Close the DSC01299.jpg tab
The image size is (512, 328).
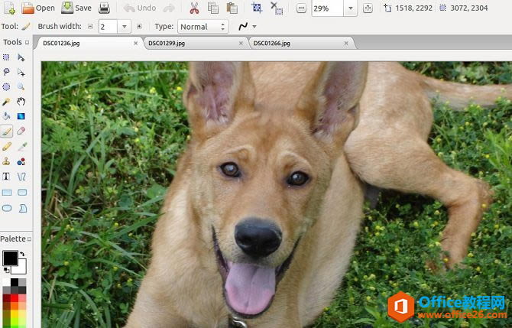[x=241, y=43]
